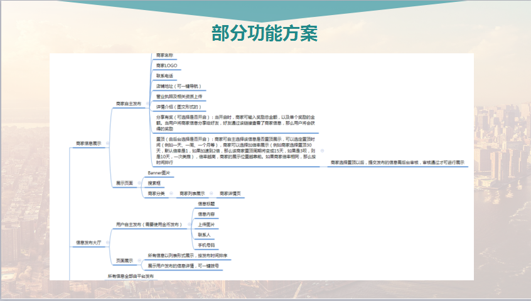The image size is (531, 301).
Task: Select the 店铺地址（可一键导航）node
Action: pyautogui.click(x=178, y=86)
